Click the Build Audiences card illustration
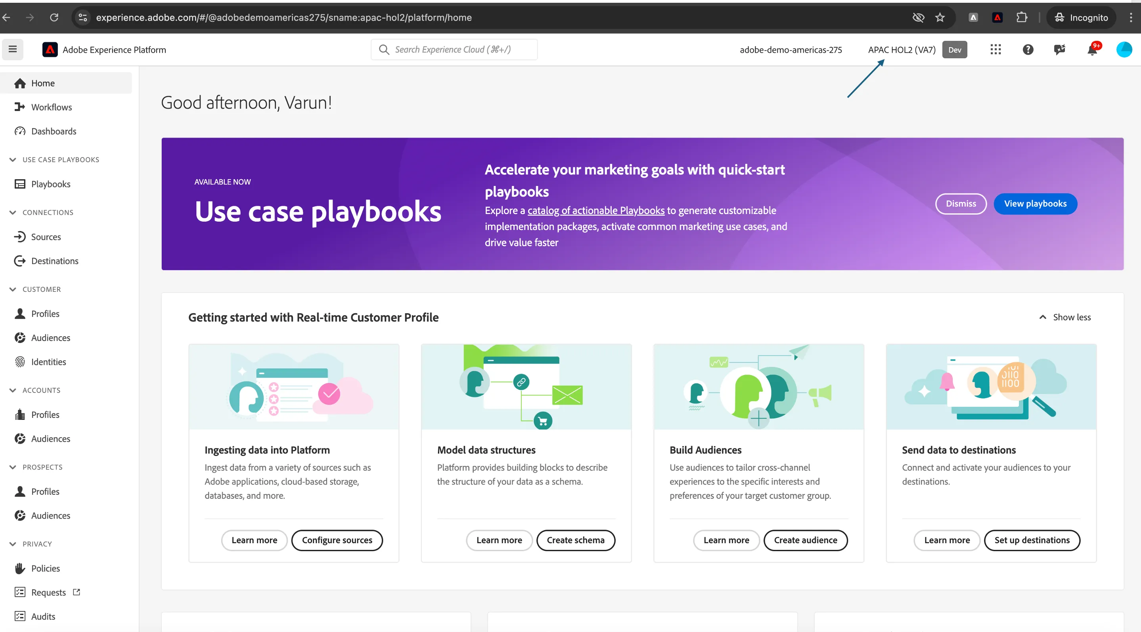 [x=758, y=387]
